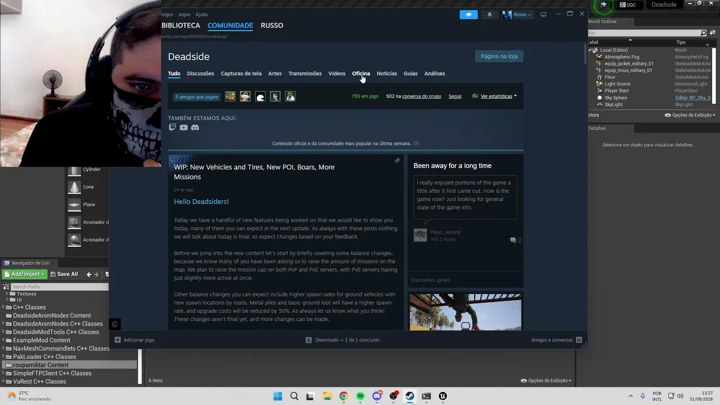Viewport: 720px width, 405px height.
Task: Open the hanging character screenshot thumbnail
Action: [465, 312]
